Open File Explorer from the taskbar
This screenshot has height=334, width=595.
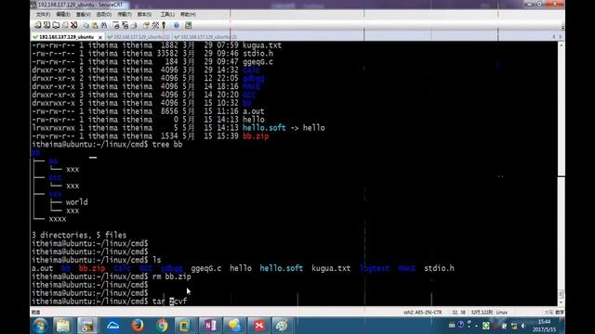[x=63, y=326]
